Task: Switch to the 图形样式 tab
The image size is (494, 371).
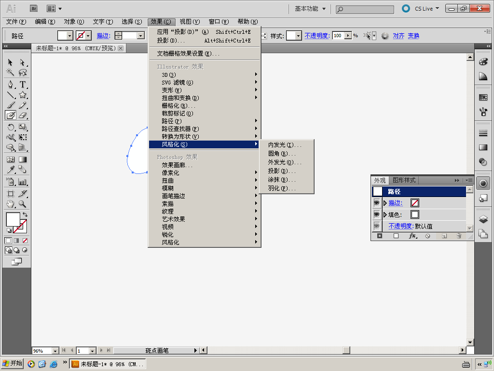Action: pyautogui.click(x=404, y=180)
